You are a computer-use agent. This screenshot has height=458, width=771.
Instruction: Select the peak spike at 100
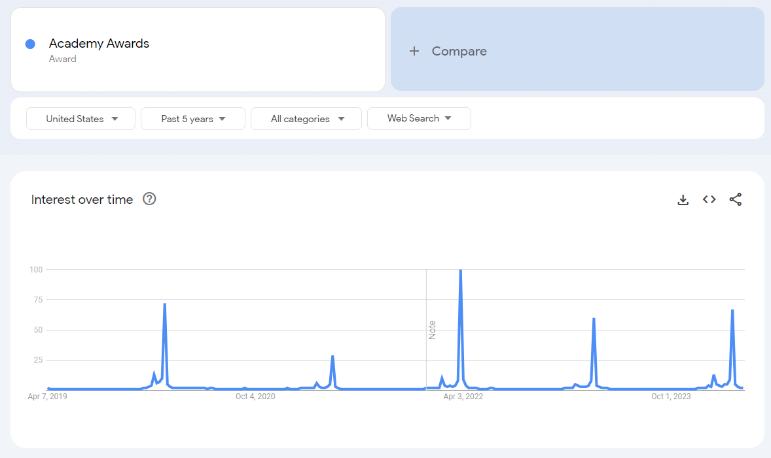click(x=460, y=270)
